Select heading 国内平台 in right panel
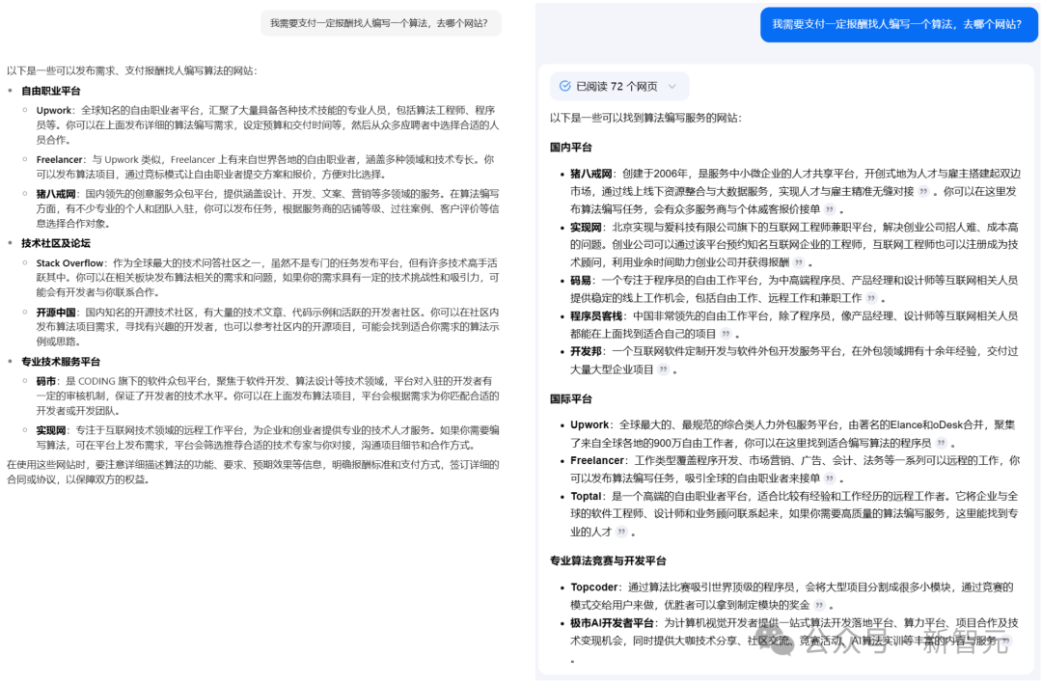1042x683 pixels. [x=571, y=147]
